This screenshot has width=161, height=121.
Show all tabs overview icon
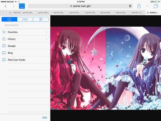click(x=156, y=6)
